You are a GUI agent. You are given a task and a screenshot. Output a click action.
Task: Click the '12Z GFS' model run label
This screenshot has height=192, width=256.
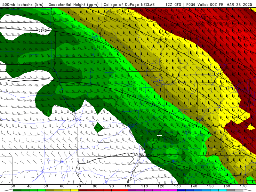click(x=173, y=4)
